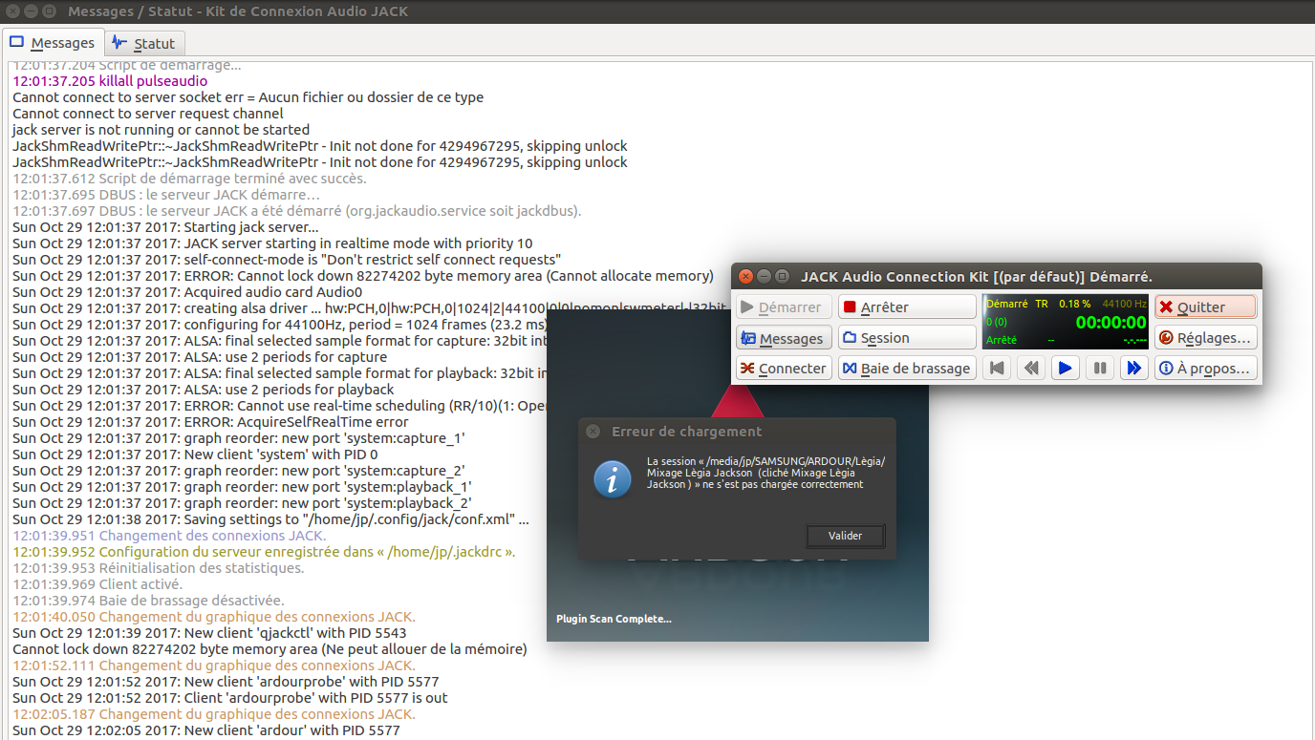This screenshot has width=1315, height=740.
Task: Minimize the JACK Audio Connection Kit window
Action: coord(764,277)
